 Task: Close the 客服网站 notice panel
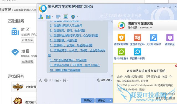(x=176, y=66)
